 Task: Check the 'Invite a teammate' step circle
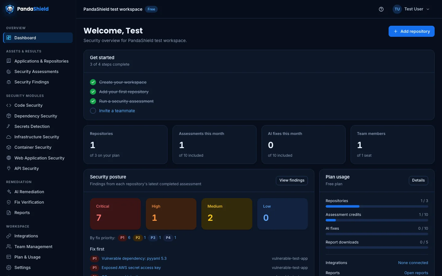pyautogui.click(x=93, y=111)
